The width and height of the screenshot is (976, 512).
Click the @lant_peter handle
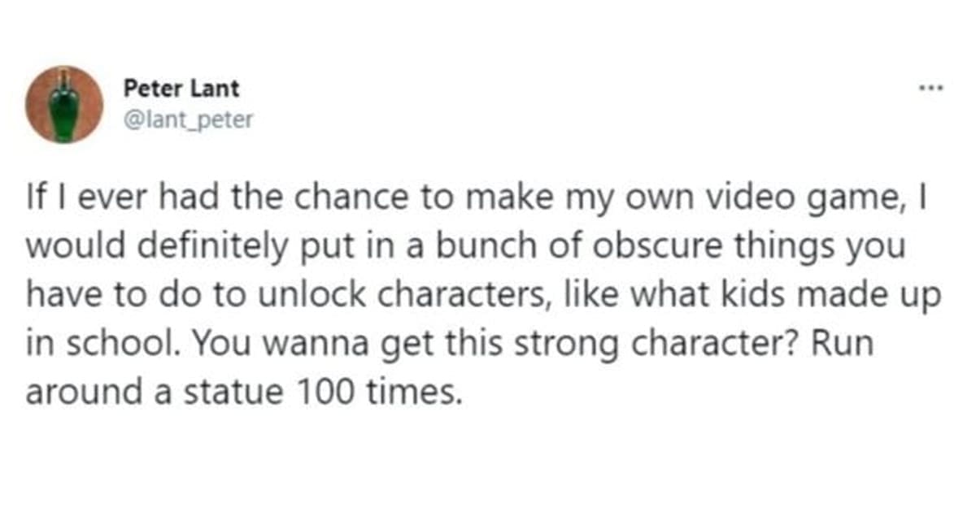point(189,119)
